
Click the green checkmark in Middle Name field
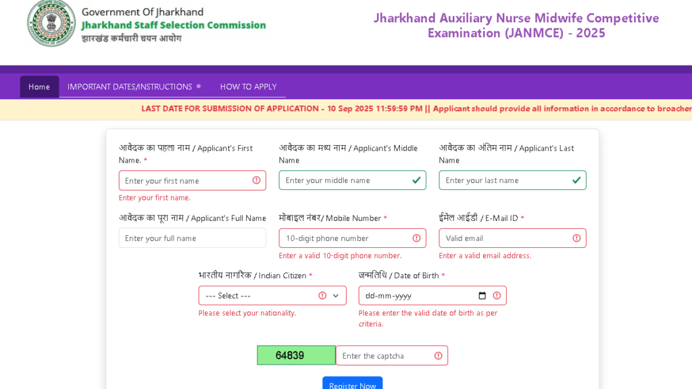click(x=416, y=180)
